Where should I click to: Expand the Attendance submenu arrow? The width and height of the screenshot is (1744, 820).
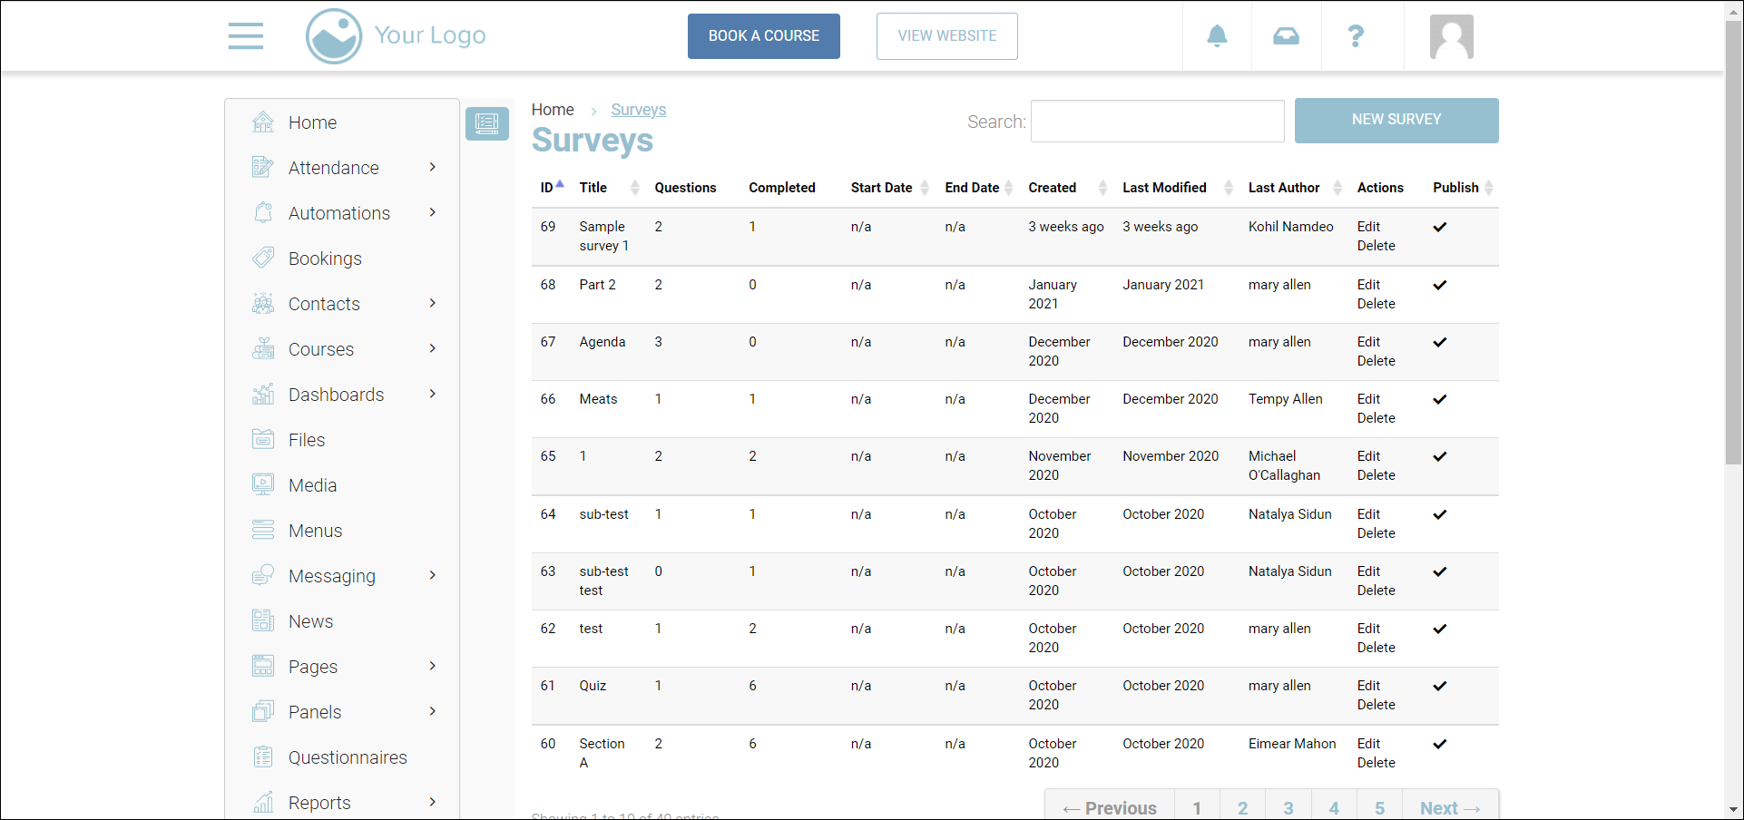tap(433, 167)
